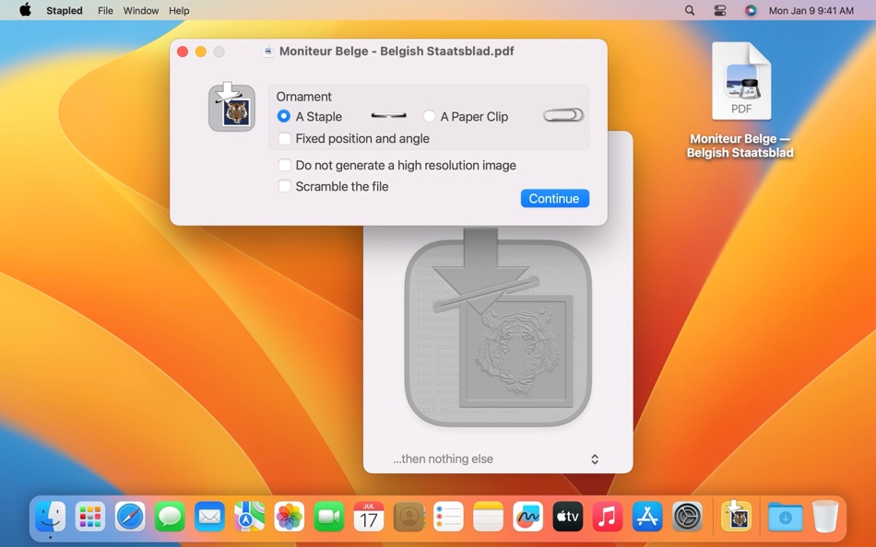
Task: Open Spotlight search in menu bar
Action: [x=690, y=10]
